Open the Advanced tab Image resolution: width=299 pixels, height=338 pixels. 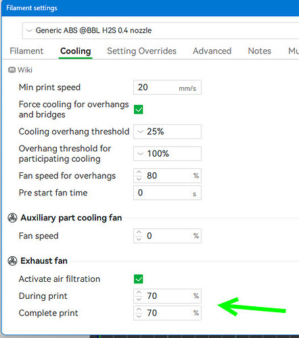212,51
